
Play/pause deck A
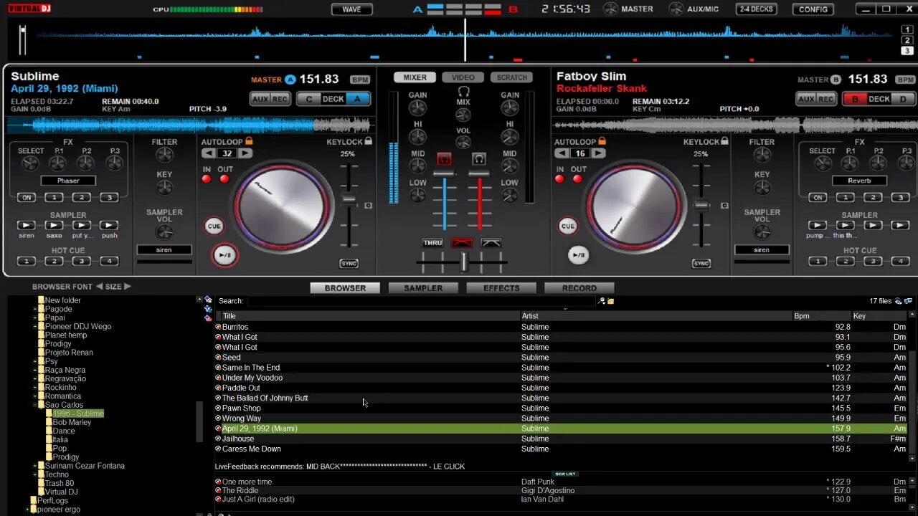(x=225, y=254)
